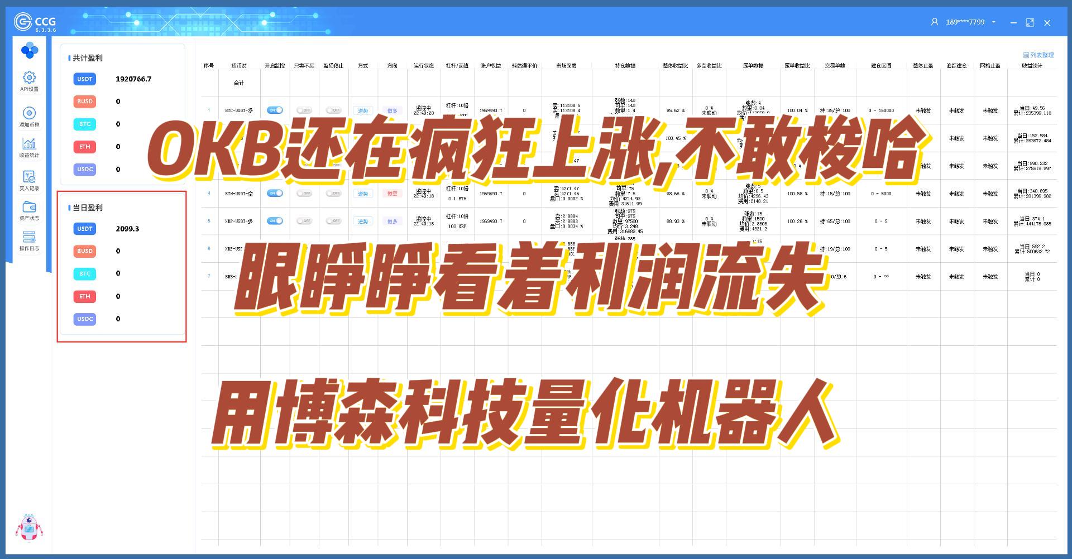Click 持:65/总:100 order count cell

[x=835, y=221]
